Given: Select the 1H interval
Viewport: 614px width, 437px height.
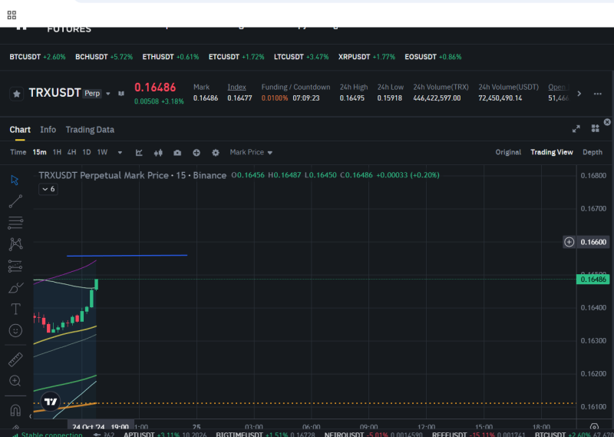Looking at the screenshot, I should pyautogui.click(x=57, y=152).
